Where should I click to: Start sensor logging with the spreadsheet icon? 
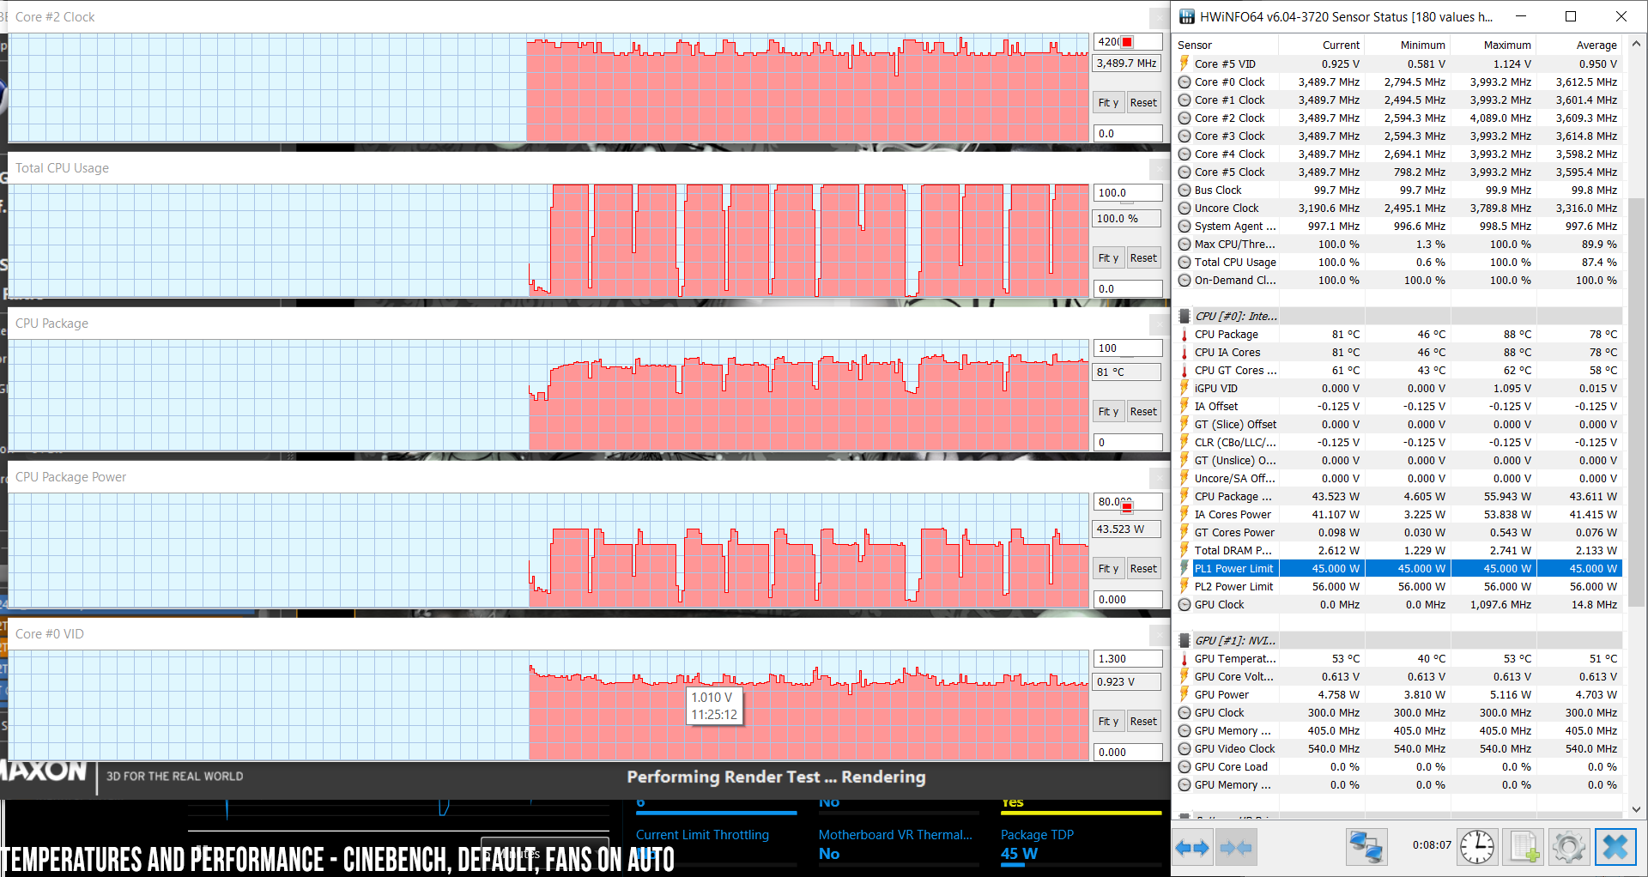(1524, 848)
